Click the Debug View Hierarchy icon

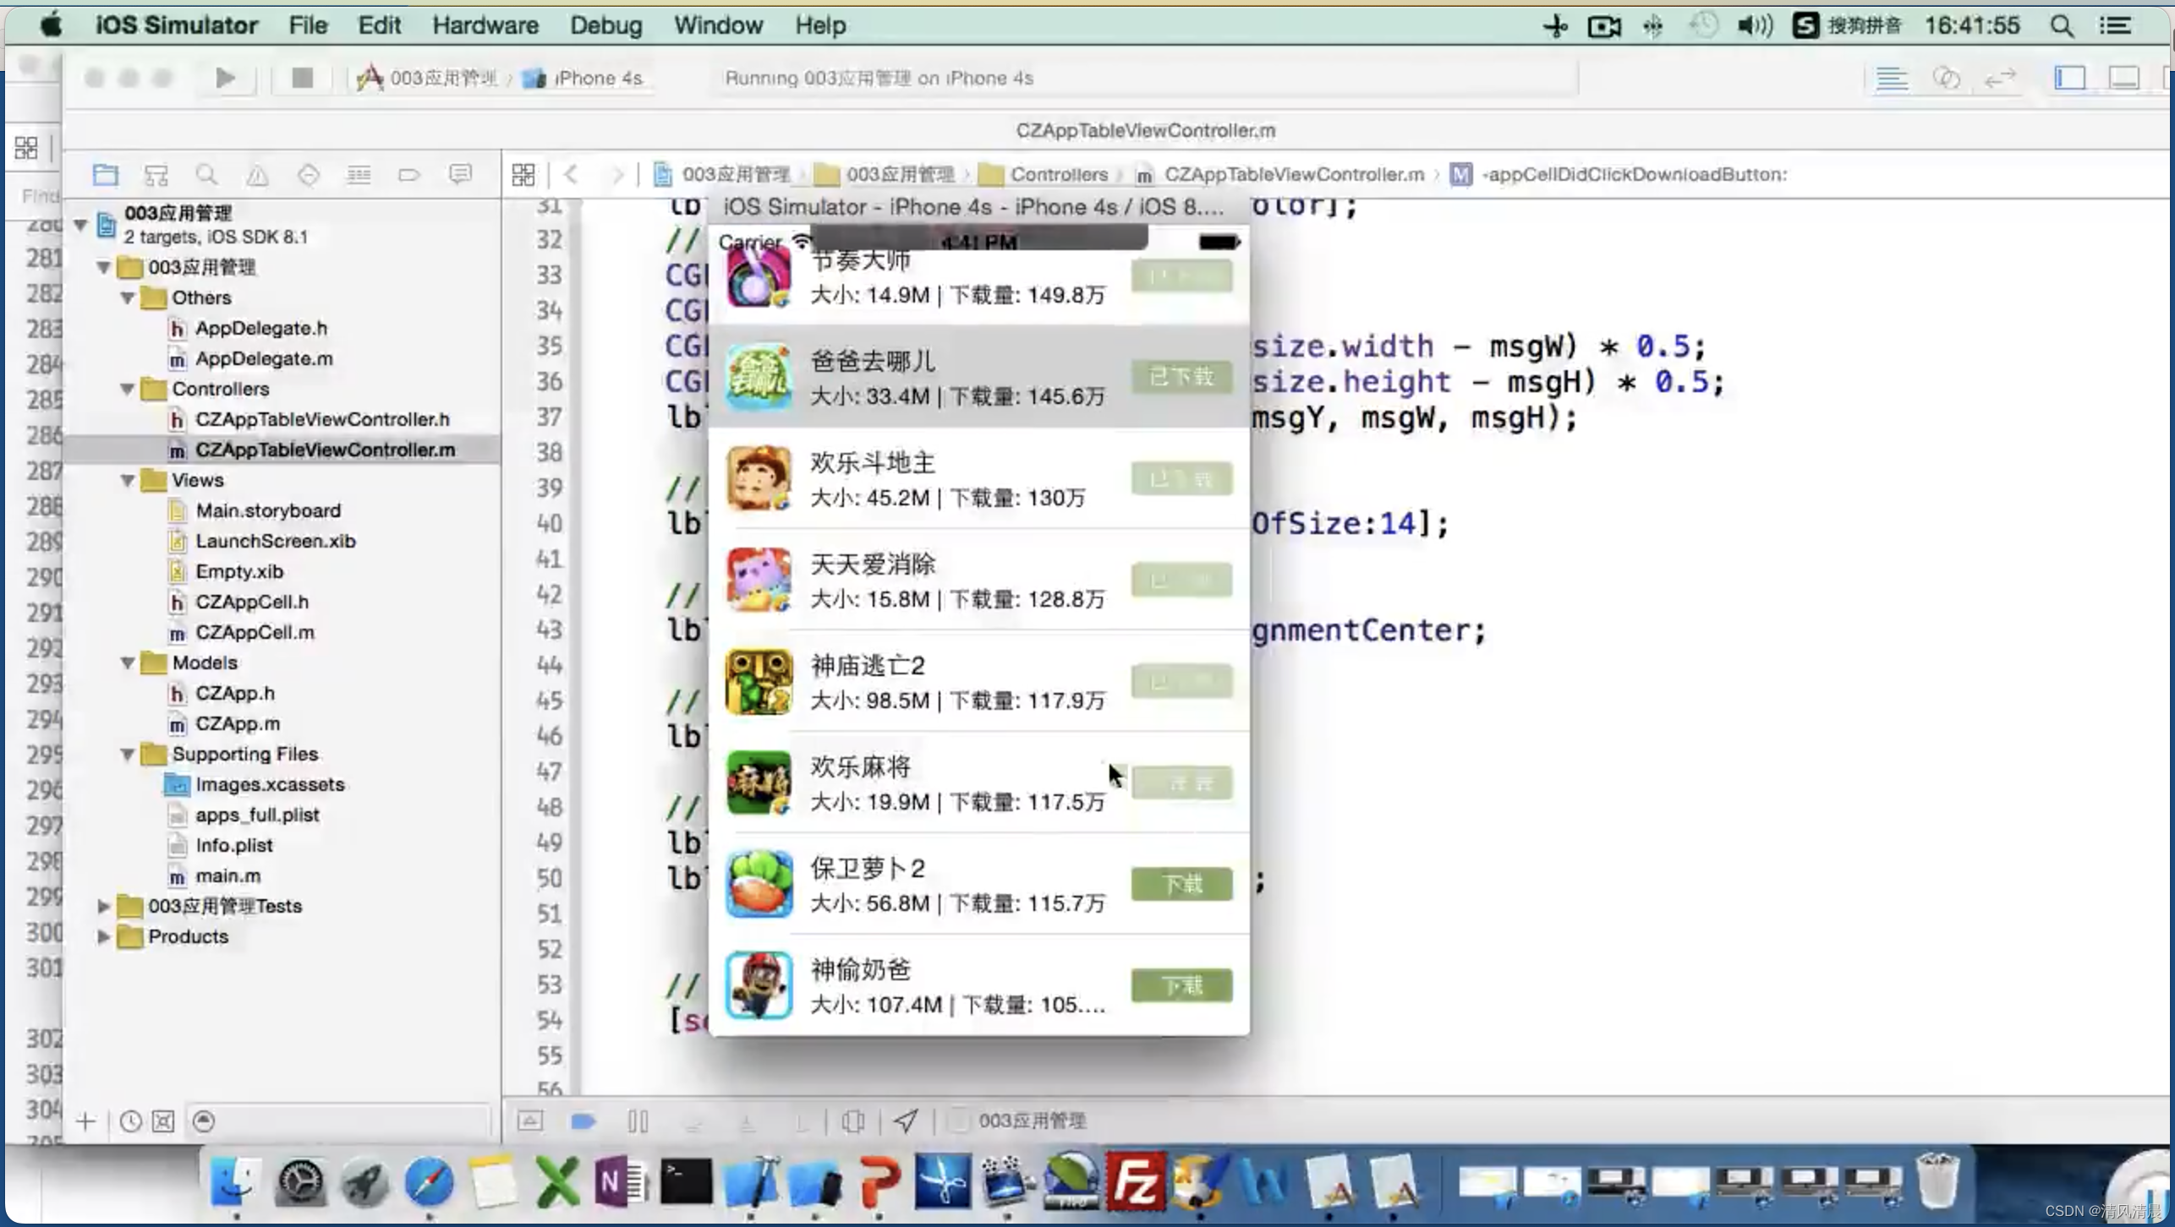[853, 1121]
